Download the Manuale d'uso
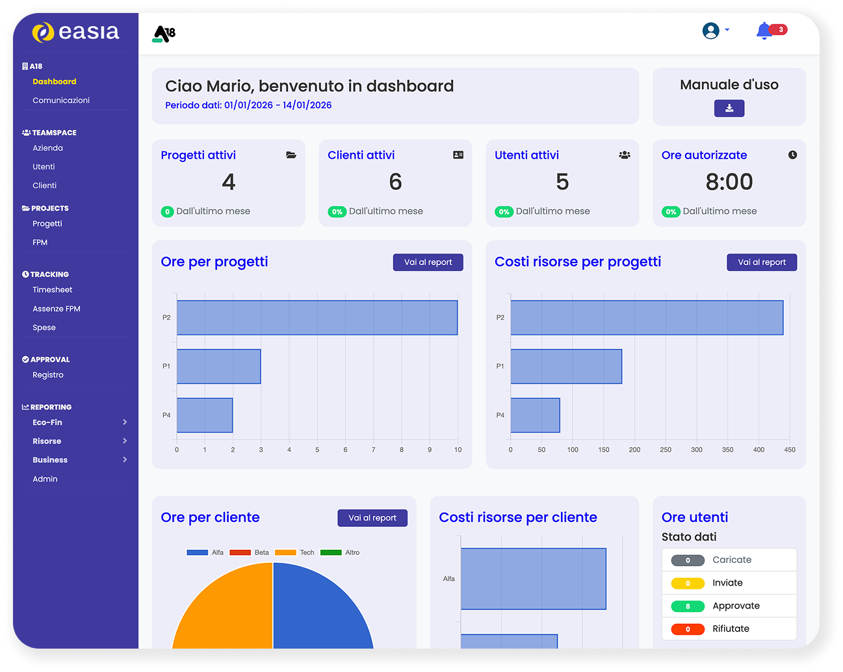 coord(729,109)
